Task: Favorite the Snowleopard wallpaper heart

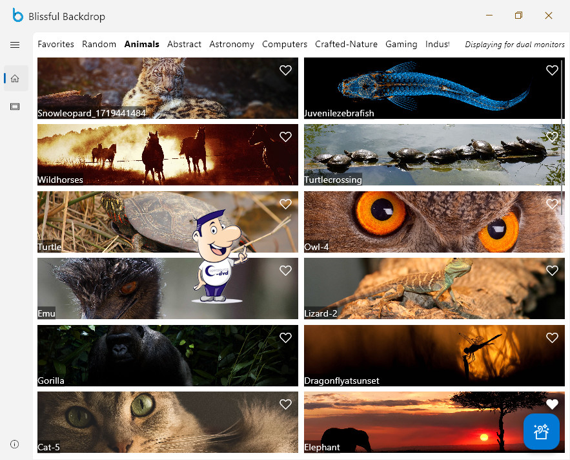Action: (x=285, y=70)
